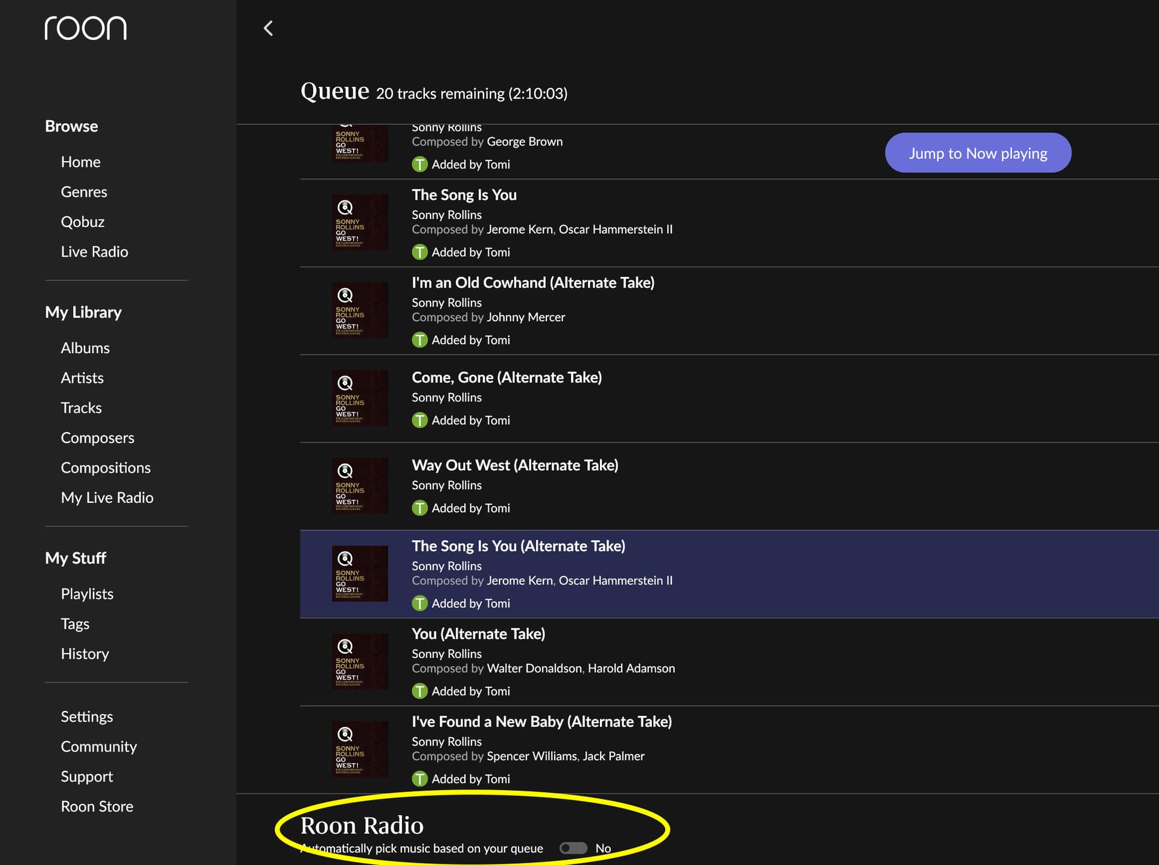Click Jerome Kern in The Song Is You row

pyautogui.click(x=520, y=229)
